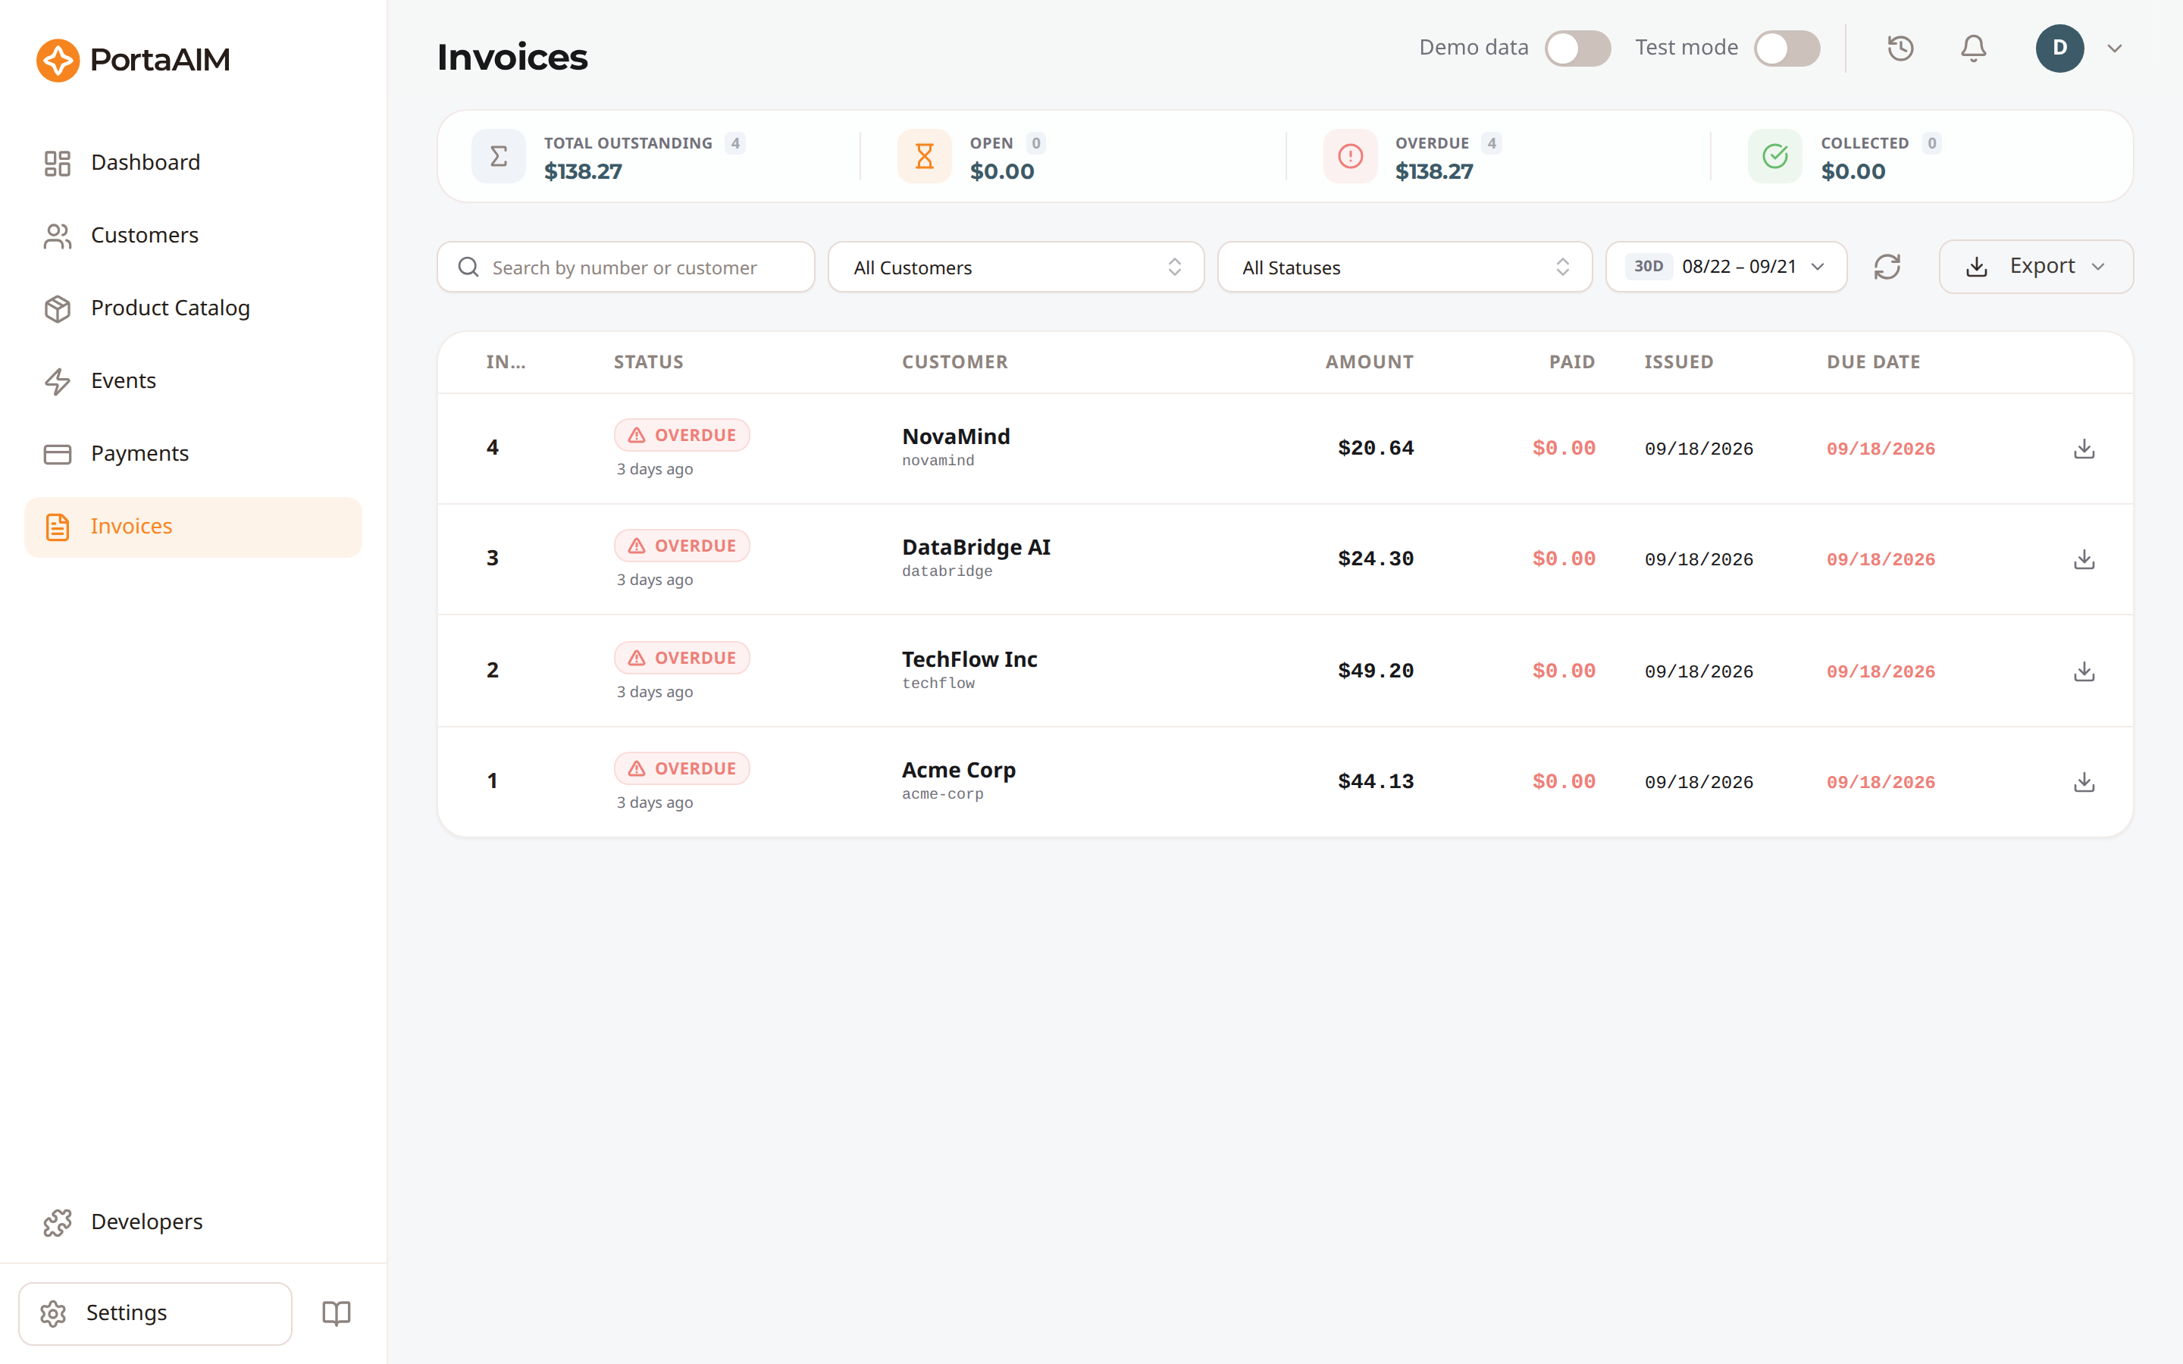Open Settings

pos(155,1313)
